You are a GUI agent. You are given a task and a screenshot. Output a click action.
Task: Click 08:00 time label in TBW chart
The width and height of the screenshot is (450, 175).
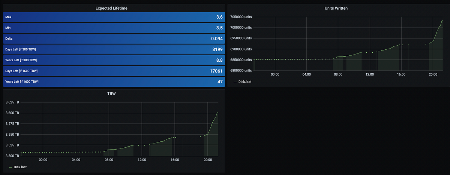pyautogui.click(x=109, y=160)
